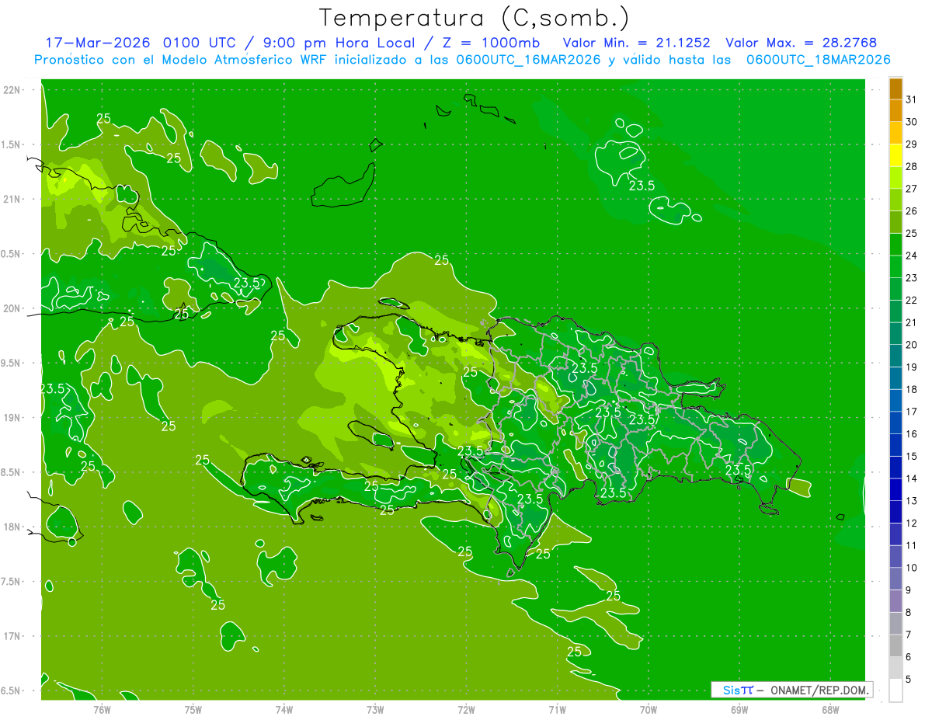This screenshot has height=720, width=932.
Task: Click the '21N' latitude axis label
Action: coord(12,199)
